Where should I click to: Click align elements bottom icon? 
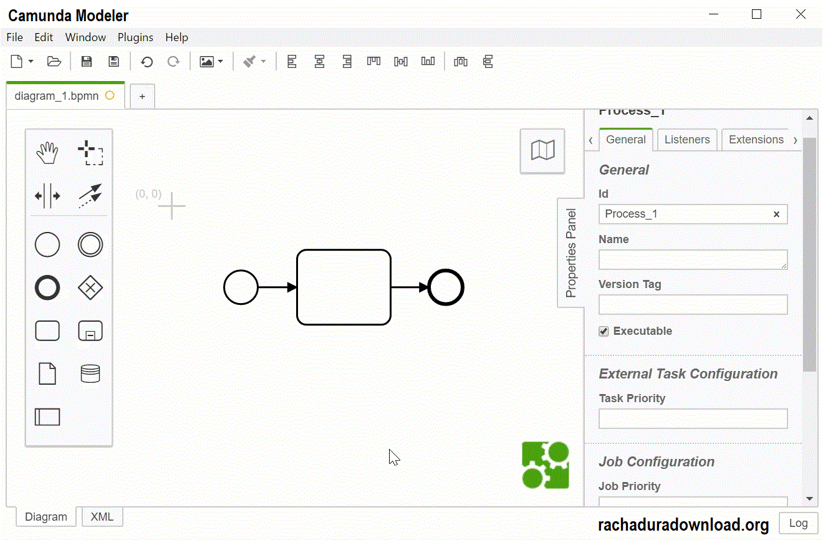tap(428, 61)
